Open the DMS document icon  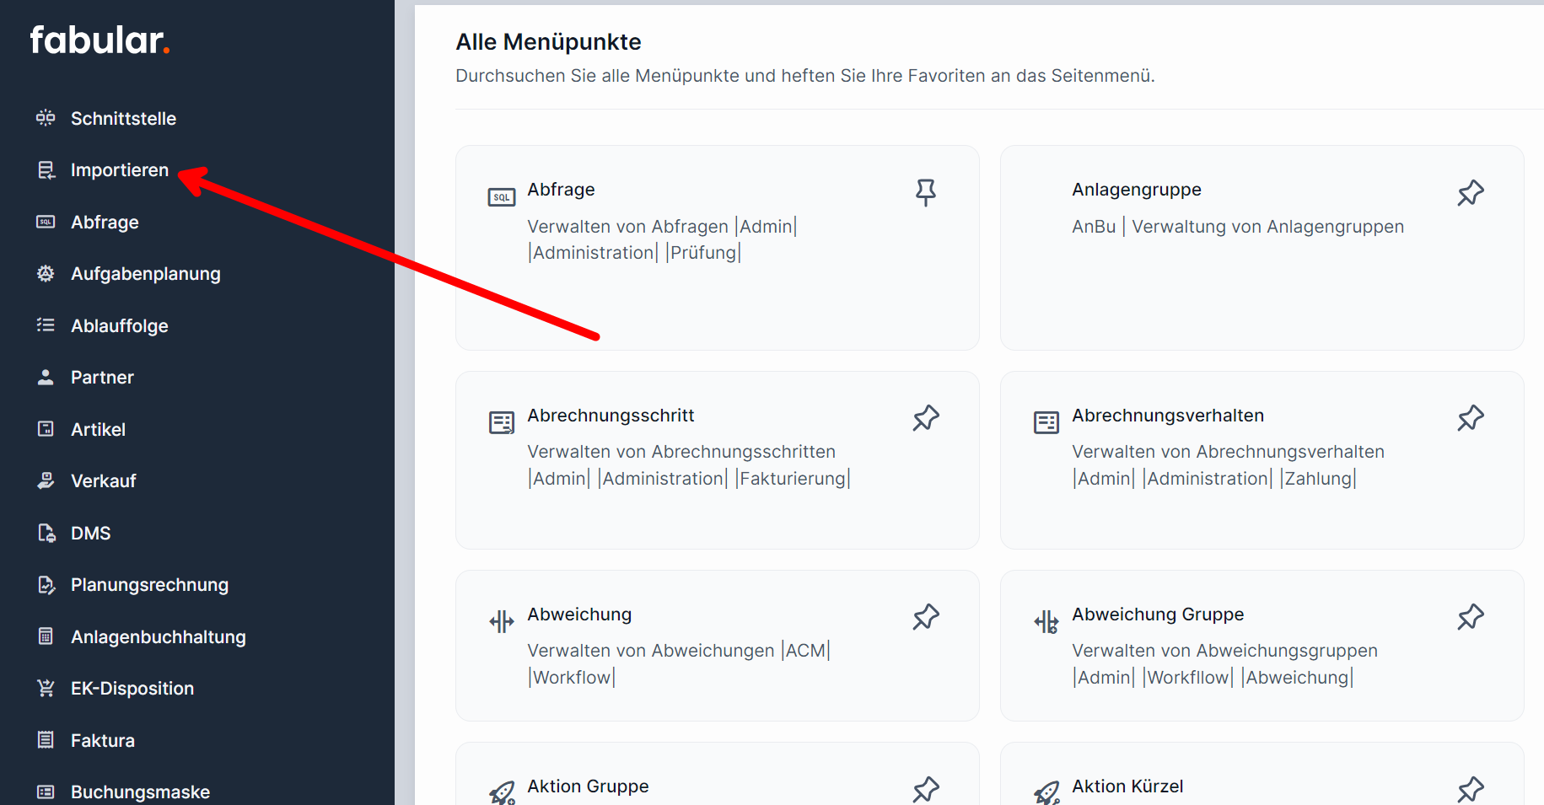(x=46, y=533)
